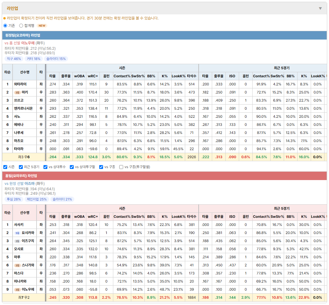
Task: Collapse the 라인업 panel arrow
Action: click(x=320, y=8)
